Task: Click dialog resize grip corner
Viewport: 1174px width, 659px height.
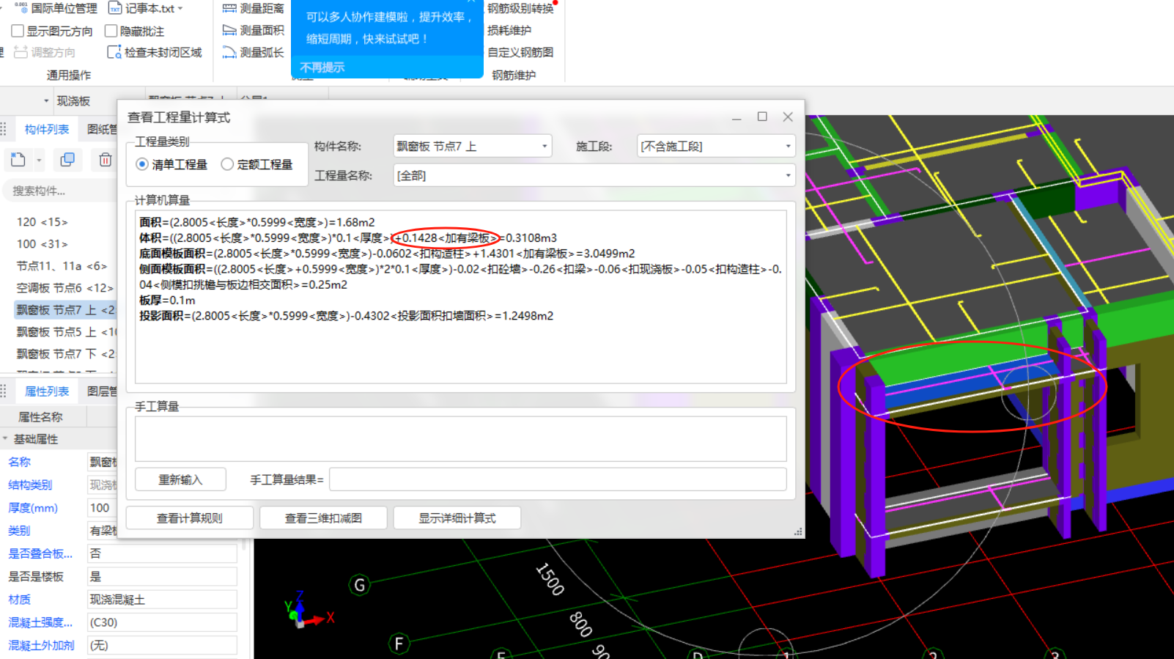Action: click(x=798, y=531)
